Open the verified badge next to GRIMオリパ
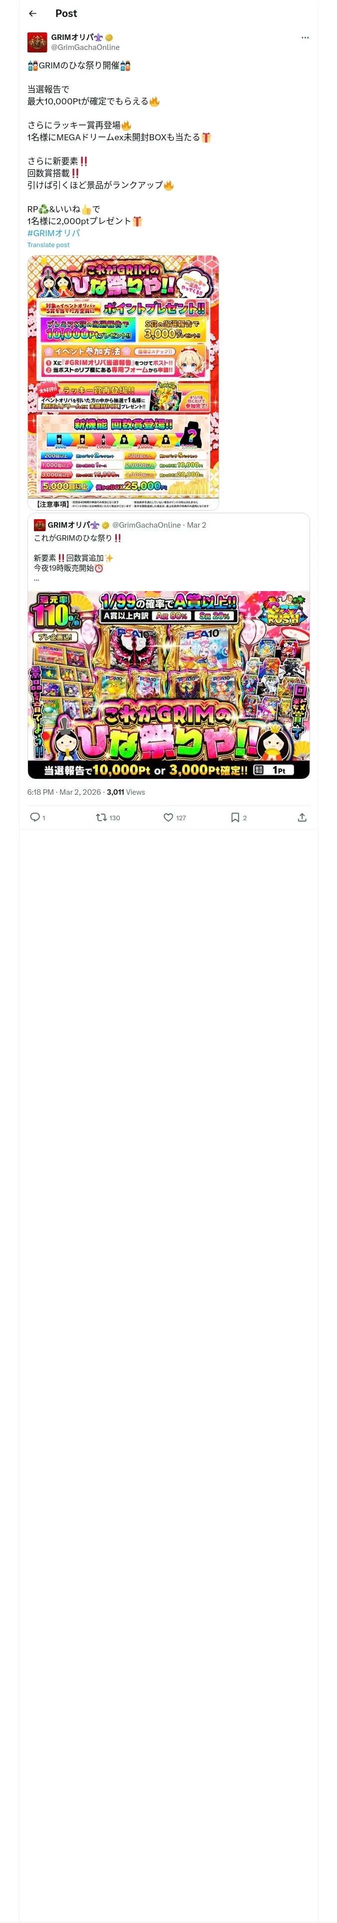The image size is (337, 1923). (109, 37)
